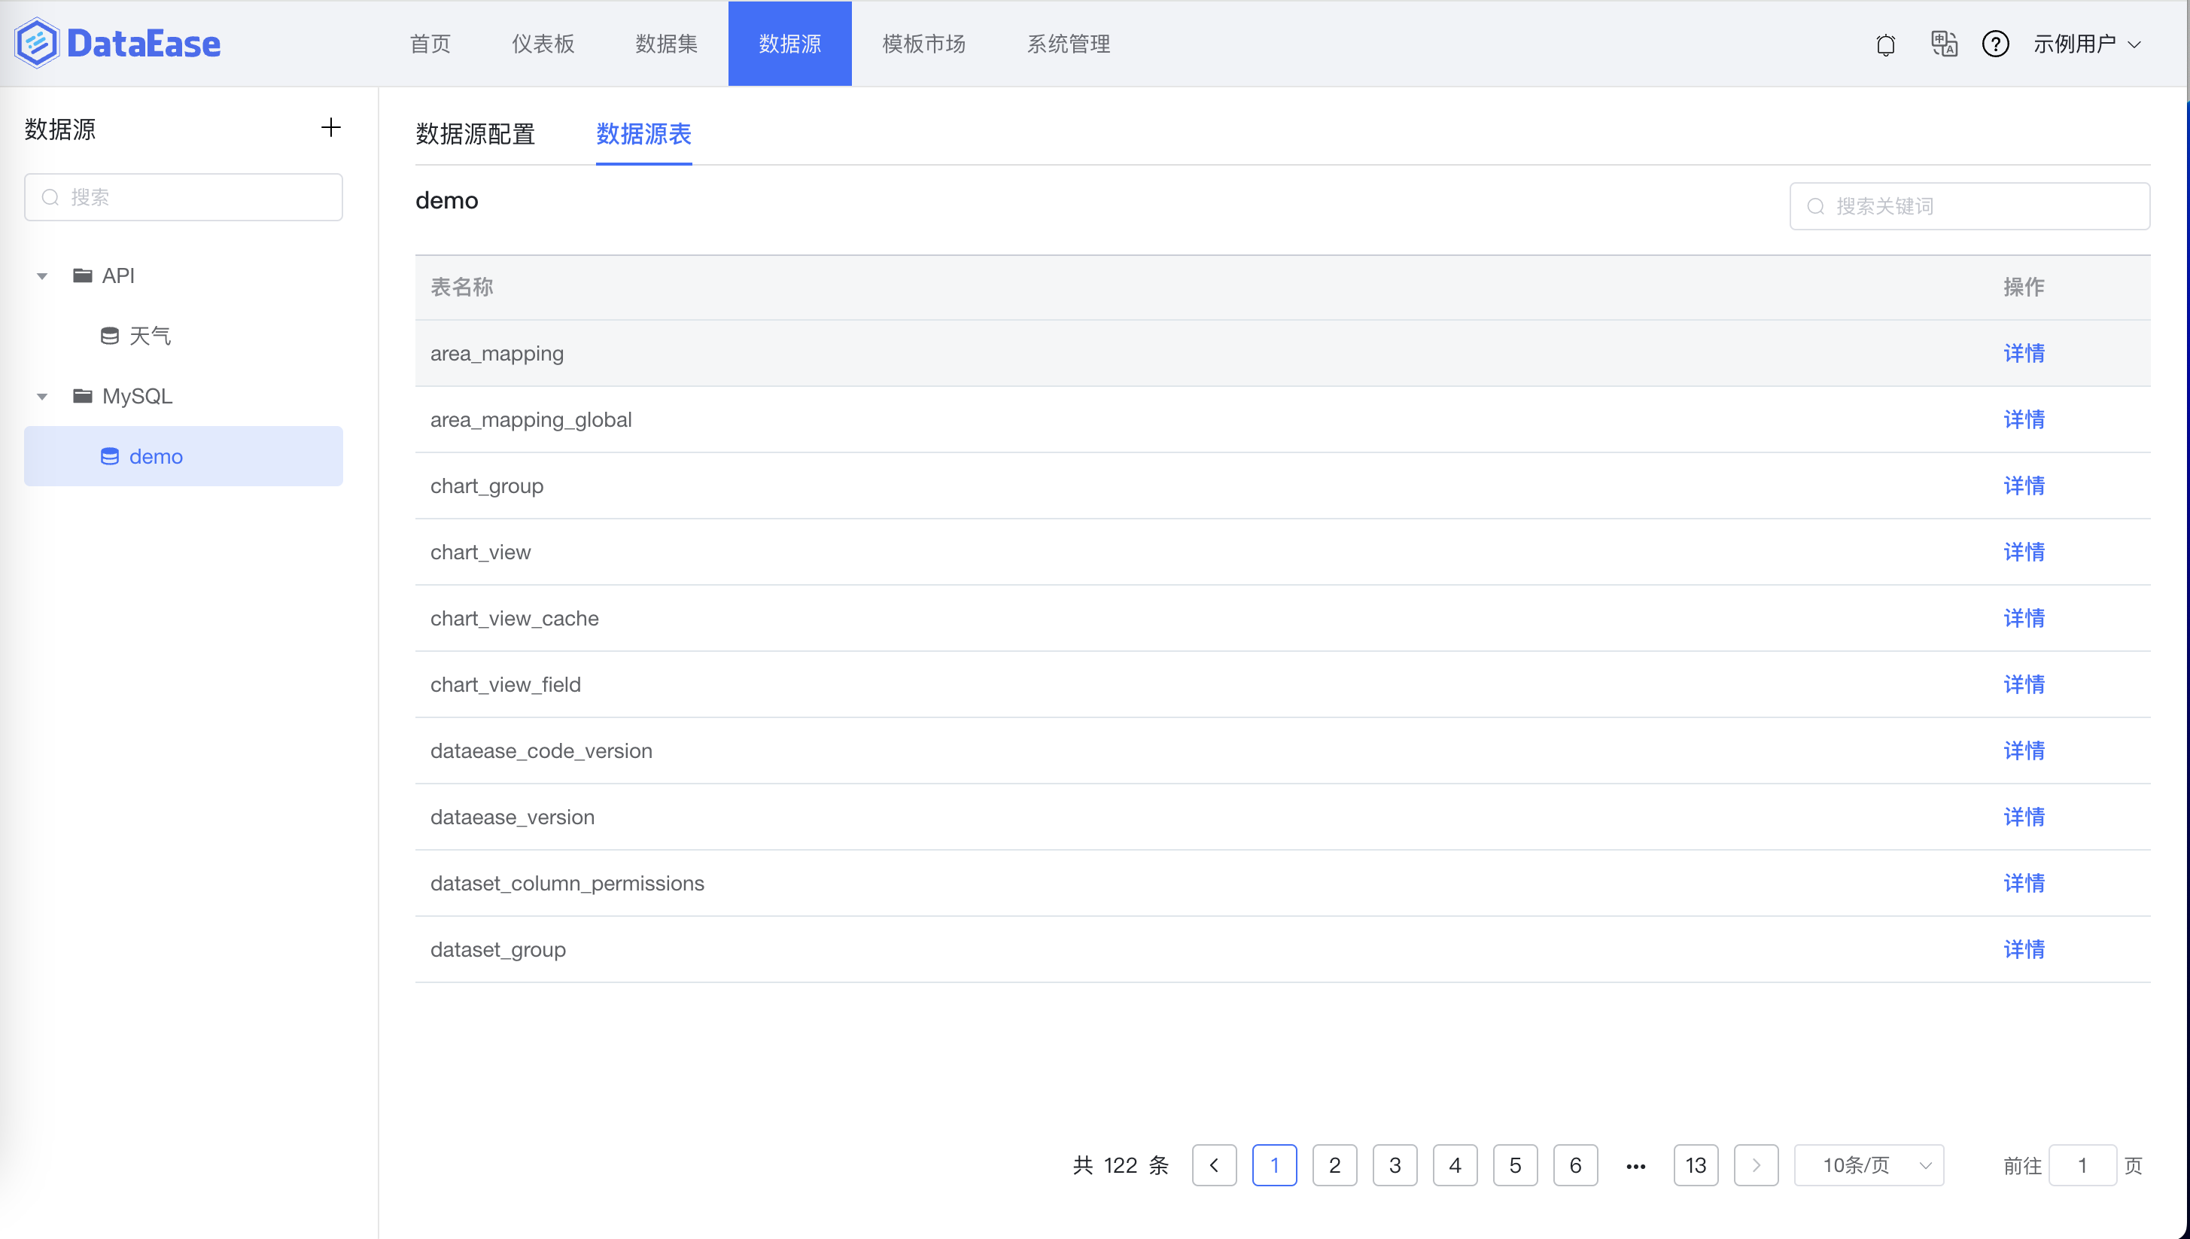2190x1239 pixels.
Task: Go to next page arrow
Action: [1756, 1165]
